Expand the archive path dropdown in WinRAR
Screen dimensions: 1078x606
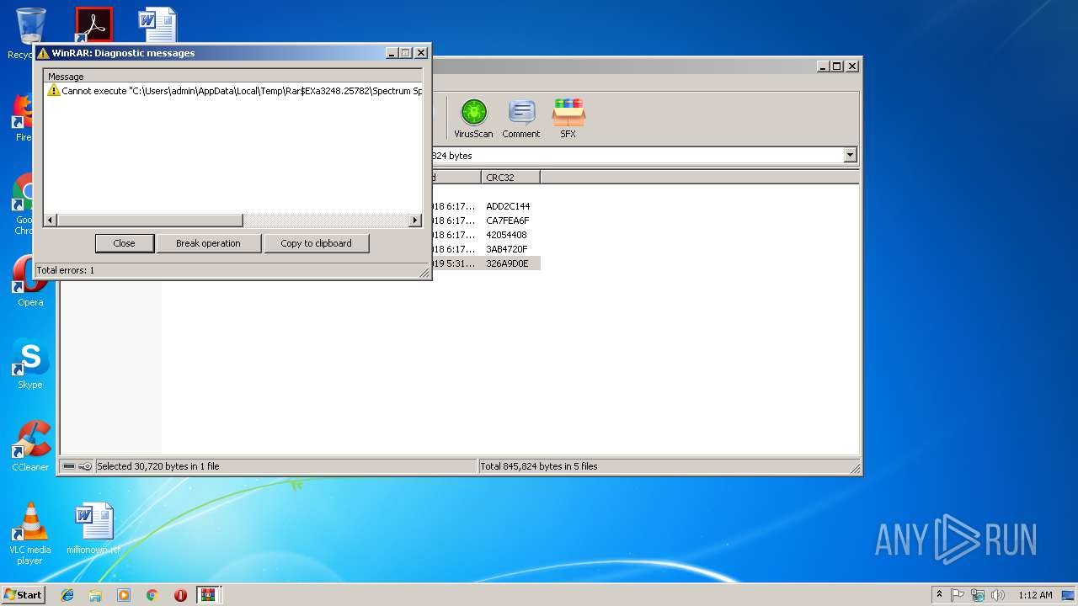coord(850,155)
